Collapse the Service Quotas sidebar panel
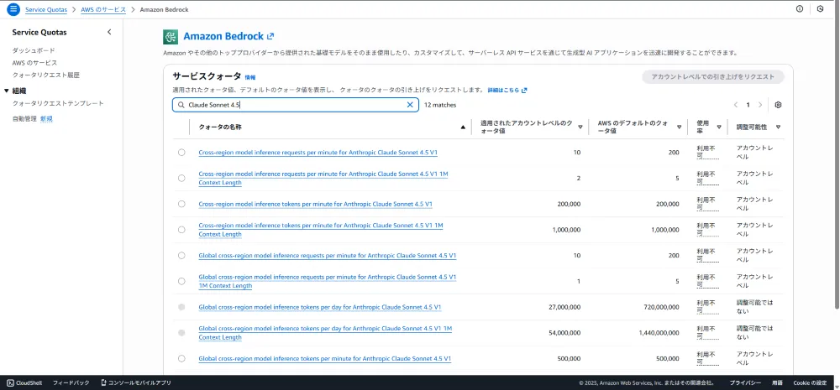 point(109,32)
